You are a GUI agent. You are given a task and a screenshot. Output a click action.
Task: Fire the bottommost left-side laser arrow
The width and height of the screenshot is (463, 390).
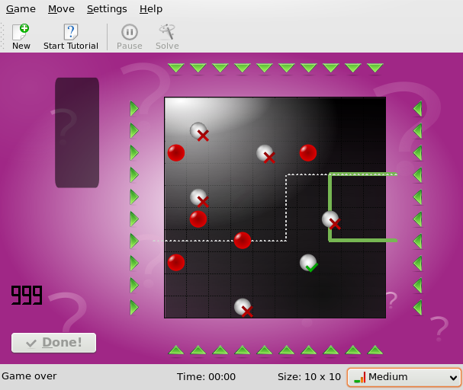[134, 308]
